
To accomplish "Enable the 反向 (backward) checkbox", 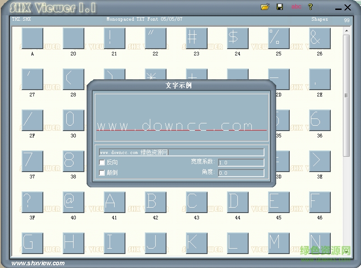I will click(x=102, y=163).
